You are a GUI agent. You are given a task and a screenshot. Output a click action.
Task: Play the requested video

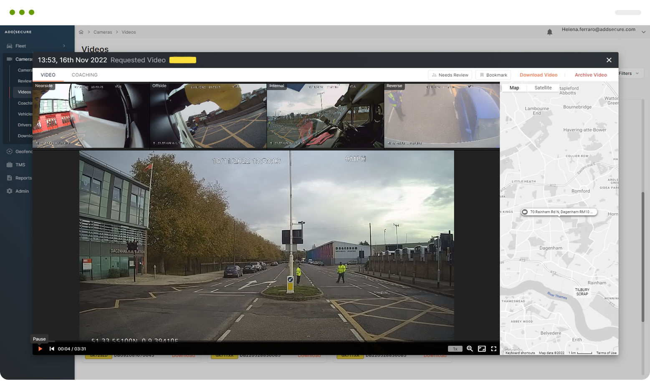[40, 349]
